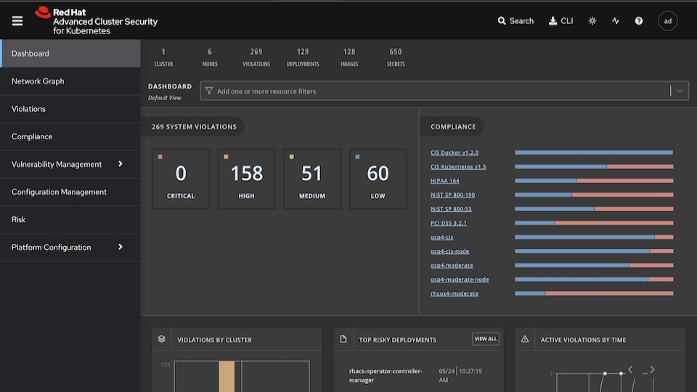
Task: Click rhcos4-moderate compliance progress bar
Action: click(594, 293)
